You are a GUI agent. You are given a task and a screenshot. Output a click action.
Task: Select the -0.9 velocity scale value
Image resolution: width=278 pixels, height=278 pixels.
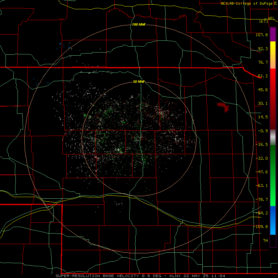pyautogui.click(x=263, y=131)
